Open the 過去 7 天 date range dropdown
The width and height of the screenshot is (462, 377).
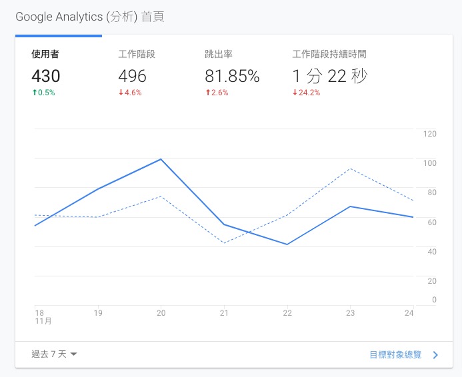tap(54, 354)
